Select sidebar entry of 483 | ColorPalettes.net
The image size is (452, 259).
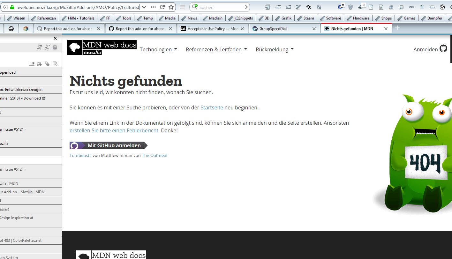click(x=31, y=240)
